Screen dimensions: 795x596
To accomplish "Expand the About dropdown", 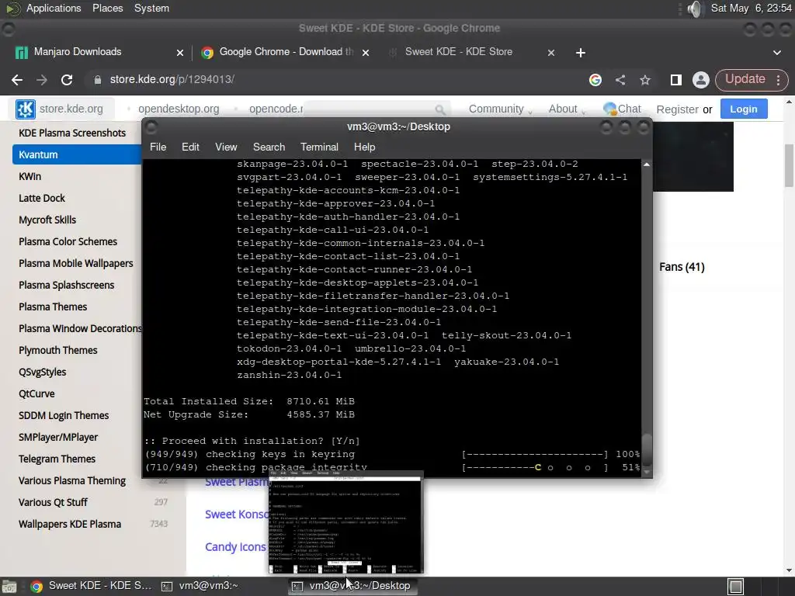I will pos(566,109).
